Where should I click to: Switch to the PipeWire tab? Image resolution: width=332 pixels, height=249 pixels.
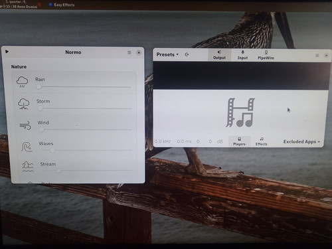(266, 55)
